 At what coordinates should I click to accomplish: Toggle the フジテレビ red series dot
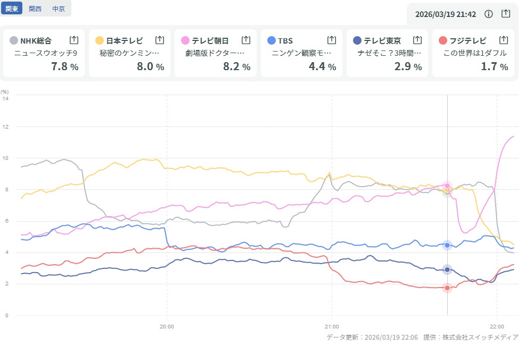443,40
